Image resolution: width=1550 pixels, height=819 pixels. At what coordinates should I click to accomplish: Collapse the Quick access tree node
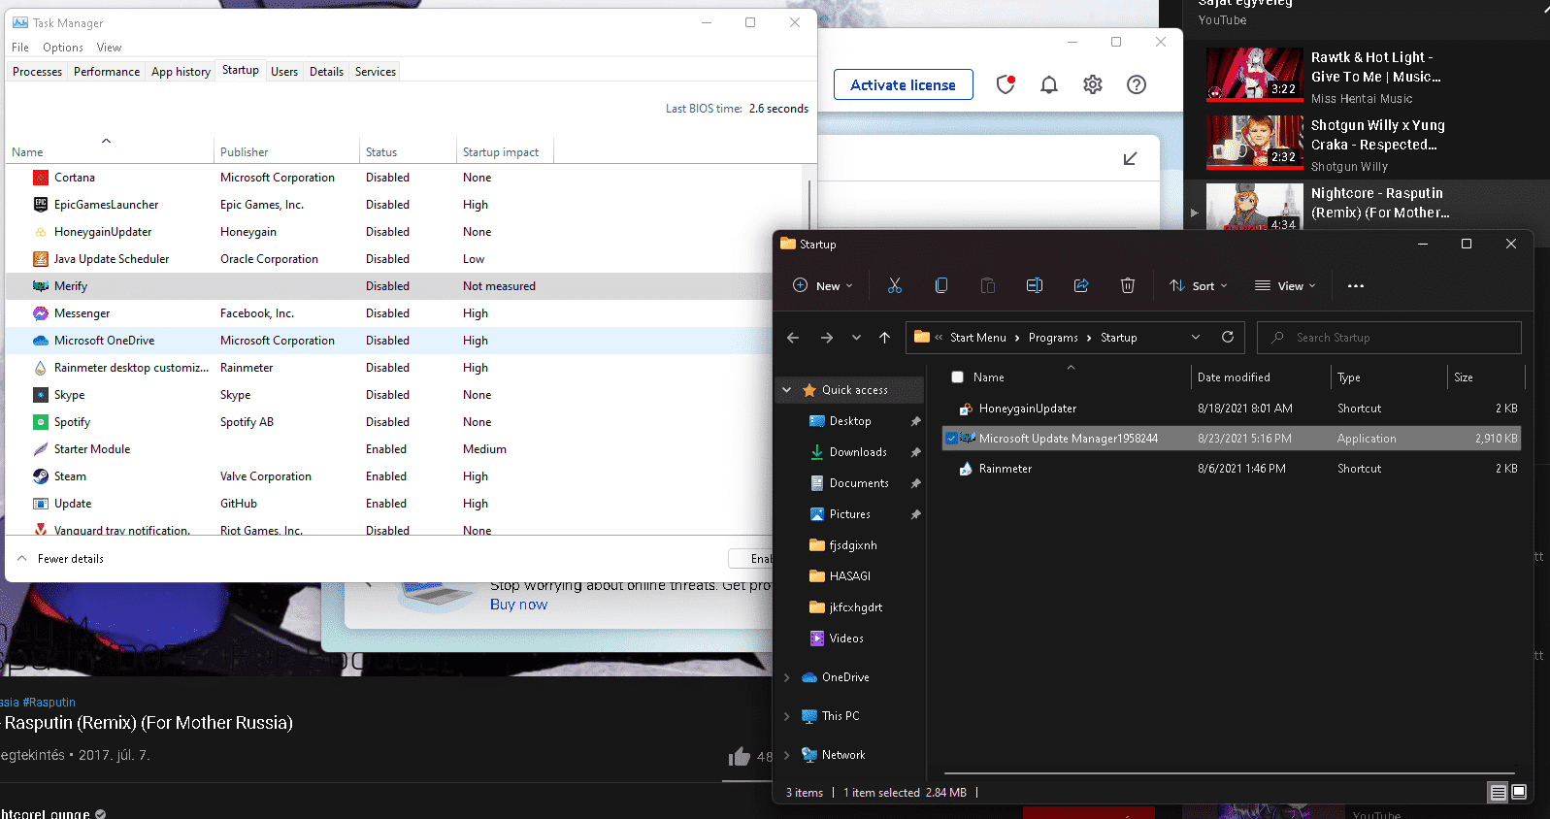click(x=787, y=390)
